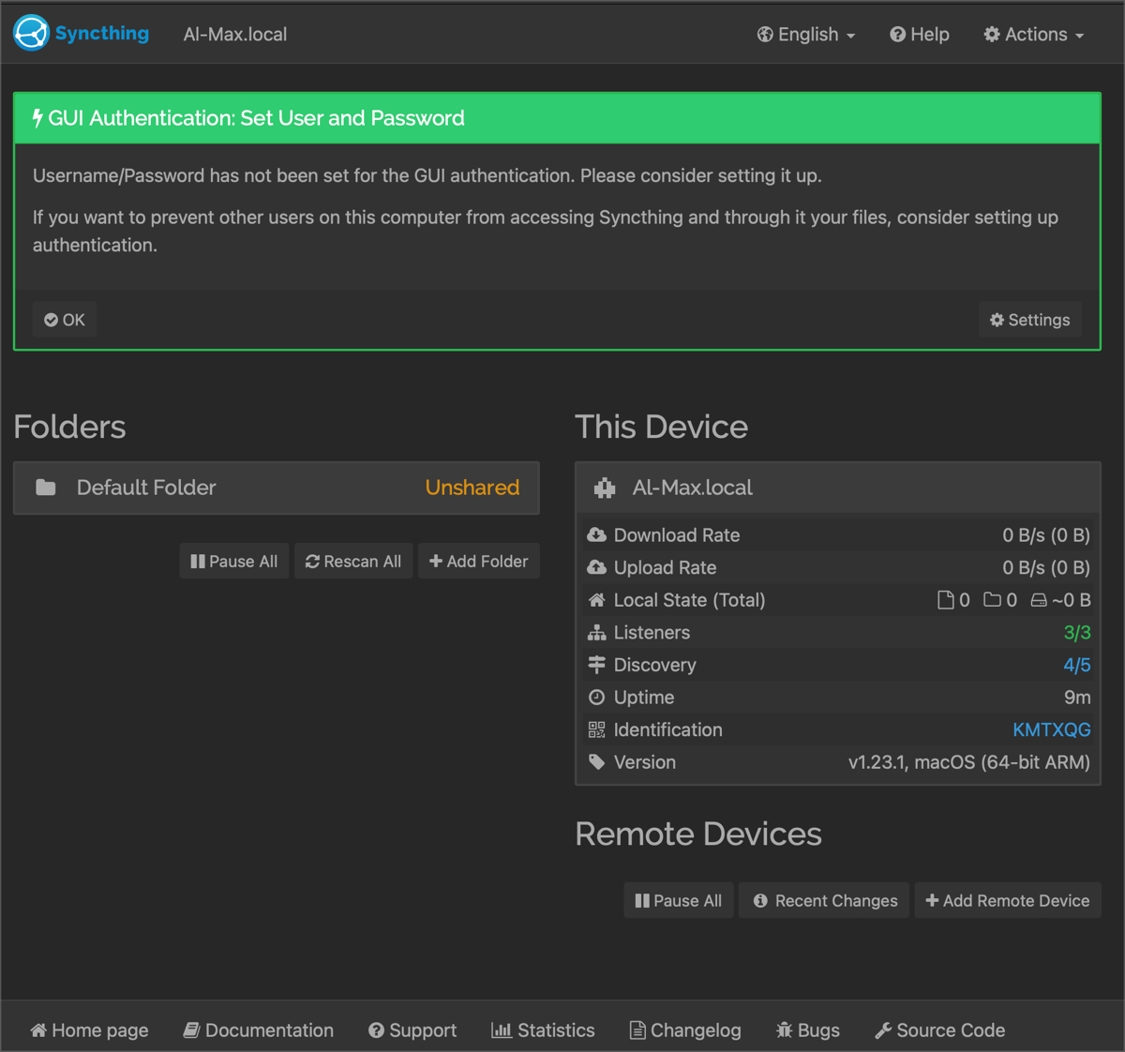The image size is (1125, 1052).
Task: Dismiss the authentication notice with OK
Action: [65, 320]
